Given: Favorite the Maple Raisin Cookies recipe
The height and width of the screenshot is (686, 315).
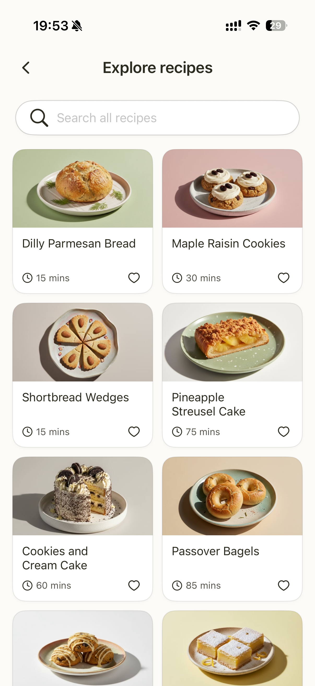Looking at the screenshot, I should tap(283, 278).
